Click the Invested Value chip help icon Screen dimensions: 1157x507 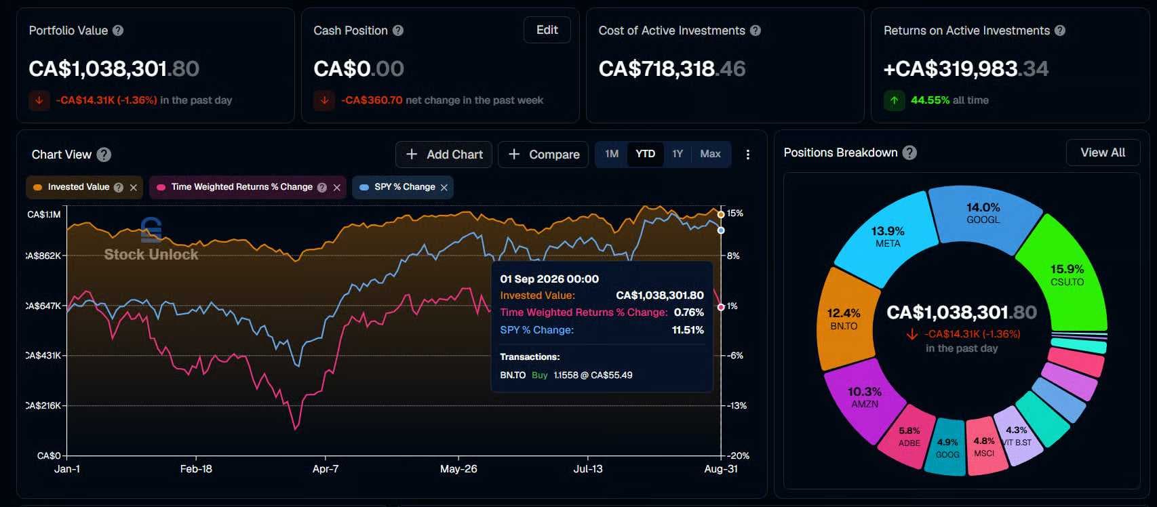point(119,188)
